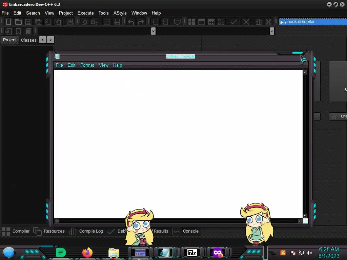This screenshot has height=260, width=347.
Task: Click the left tab-scroll arrow beside Classes
Action: [x=43, y=40]
